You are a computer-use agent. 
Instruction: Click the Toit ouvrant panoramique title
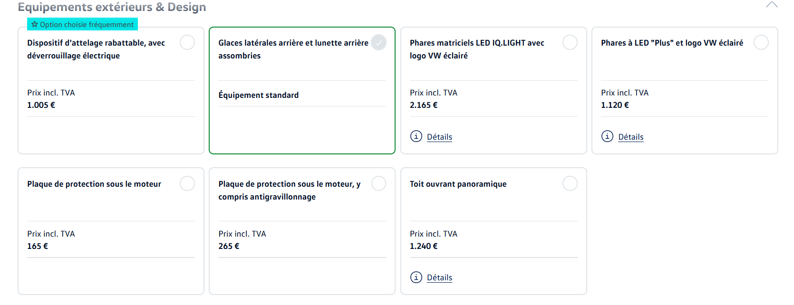click(458, 184)
